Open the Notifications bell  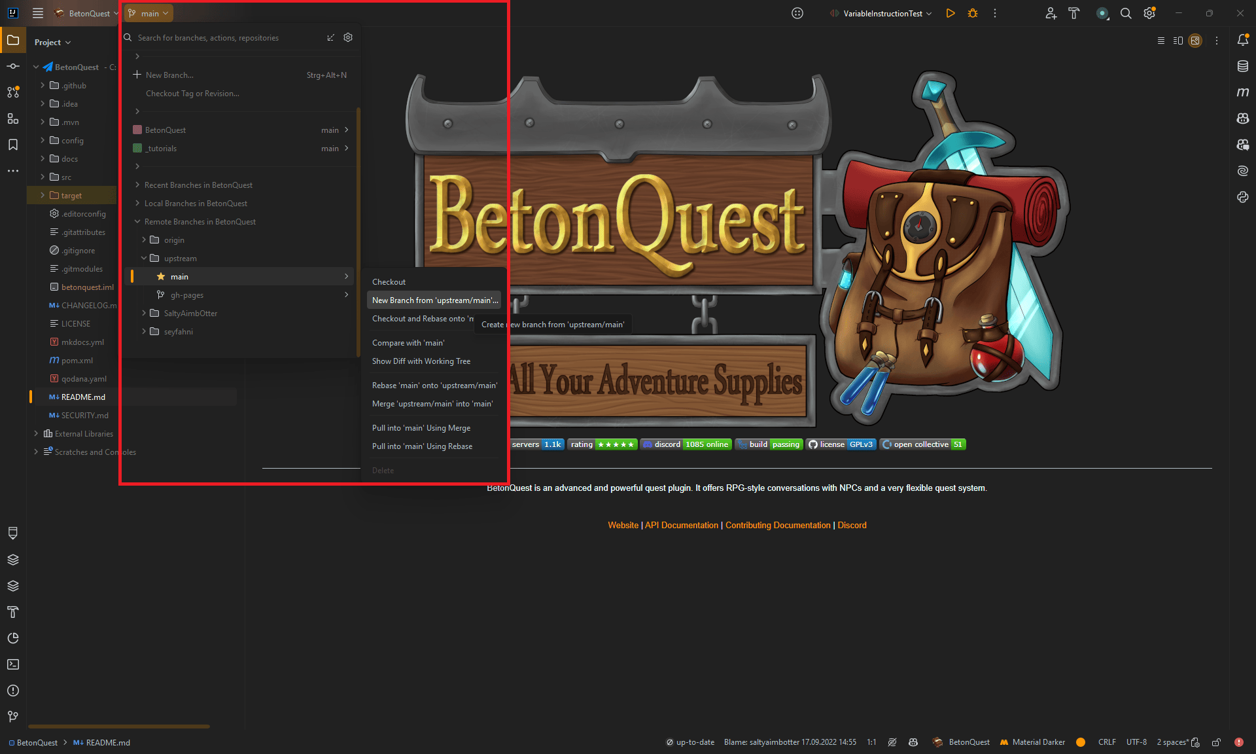(1243, 40)
